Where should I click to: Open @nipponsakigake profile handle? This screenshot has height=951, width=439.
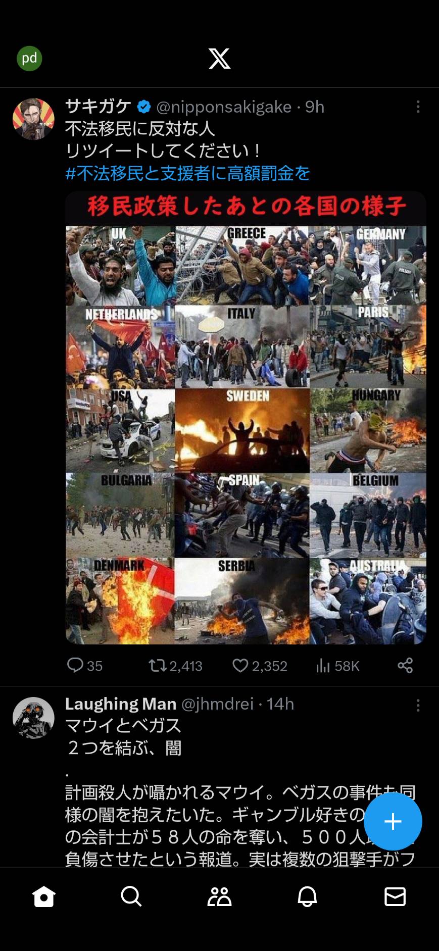224,107
